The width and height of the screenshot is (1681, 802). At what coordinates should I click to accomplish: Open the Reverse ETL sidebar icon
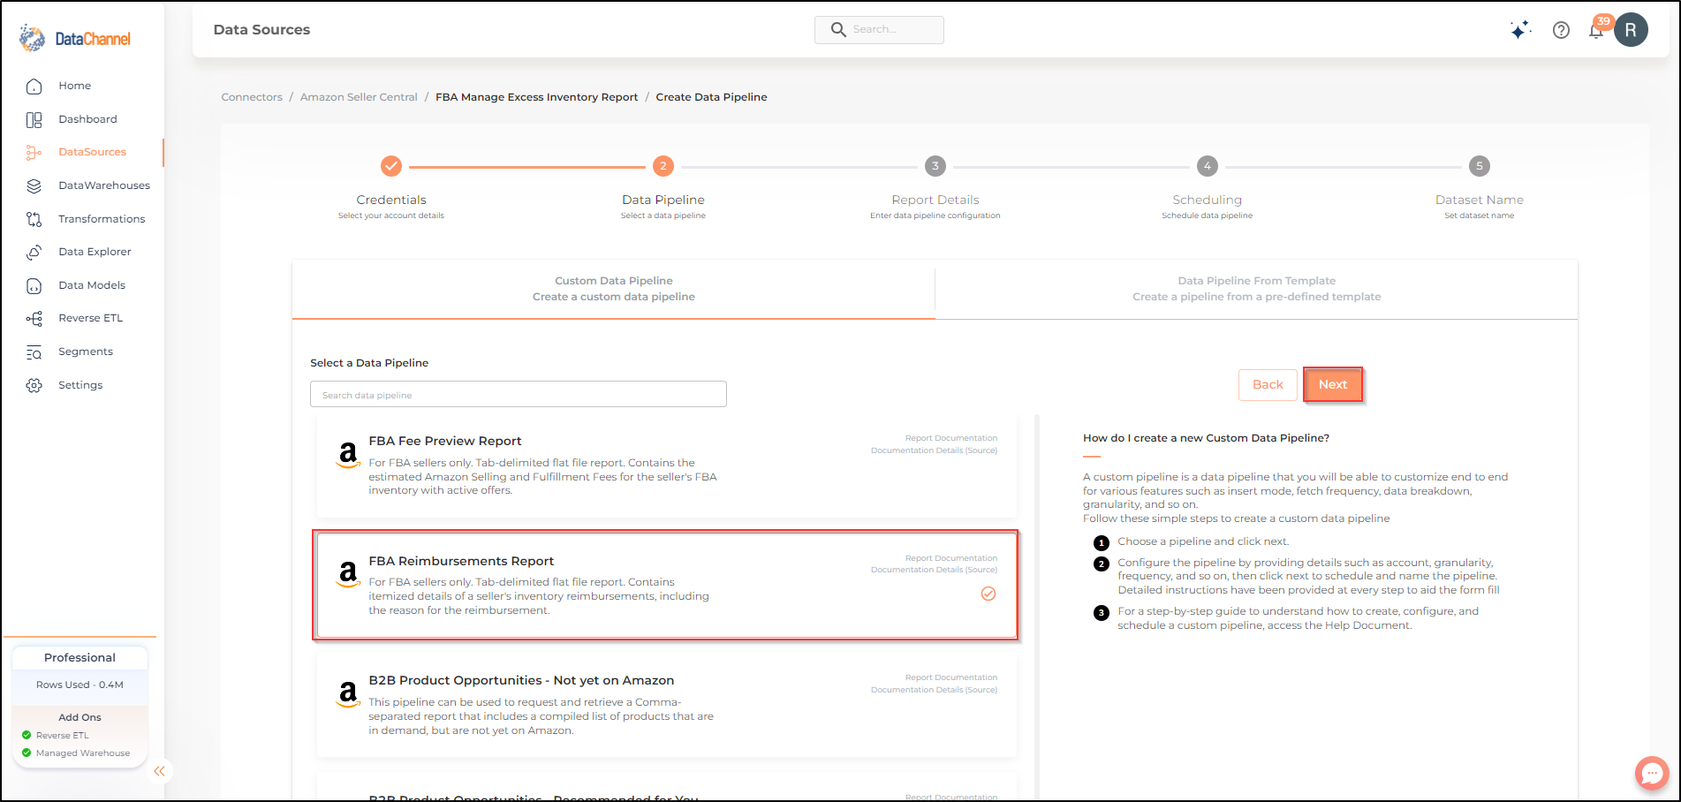[x=34, y=318]
